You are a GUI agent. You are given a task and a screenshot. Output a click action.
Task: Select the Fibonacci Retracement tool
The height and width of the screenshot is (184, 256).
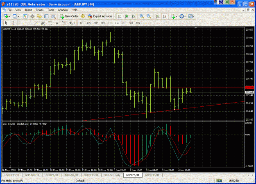click(x=50, y=23)
